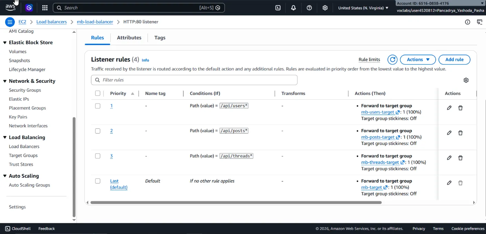Screen dimensions: 486x234
Task: Open the tutorials panel icon at far right
Action: click(x=479, y=22)
